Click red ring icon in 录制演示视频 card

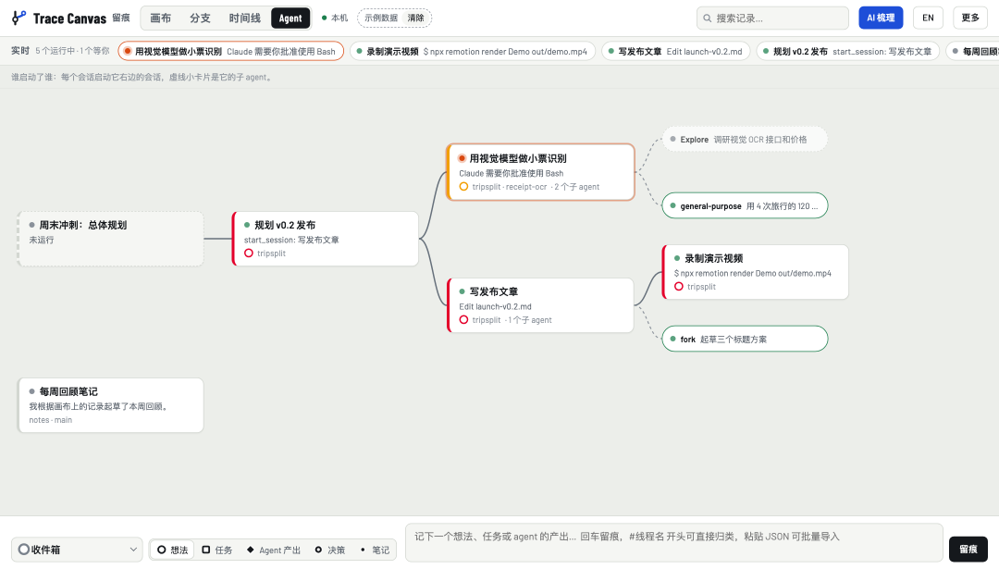tap(679, 287)
